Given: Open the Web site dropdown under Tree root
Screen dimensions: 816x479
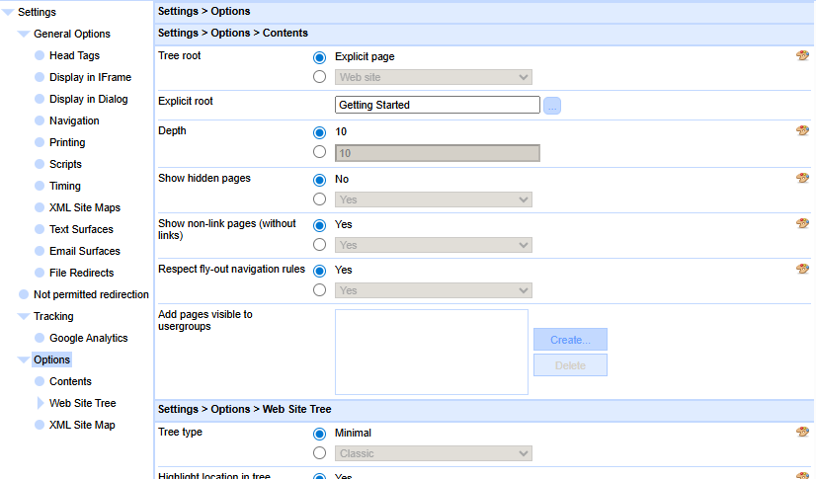Looking at the screenshot, I should [x=434, y=77].
